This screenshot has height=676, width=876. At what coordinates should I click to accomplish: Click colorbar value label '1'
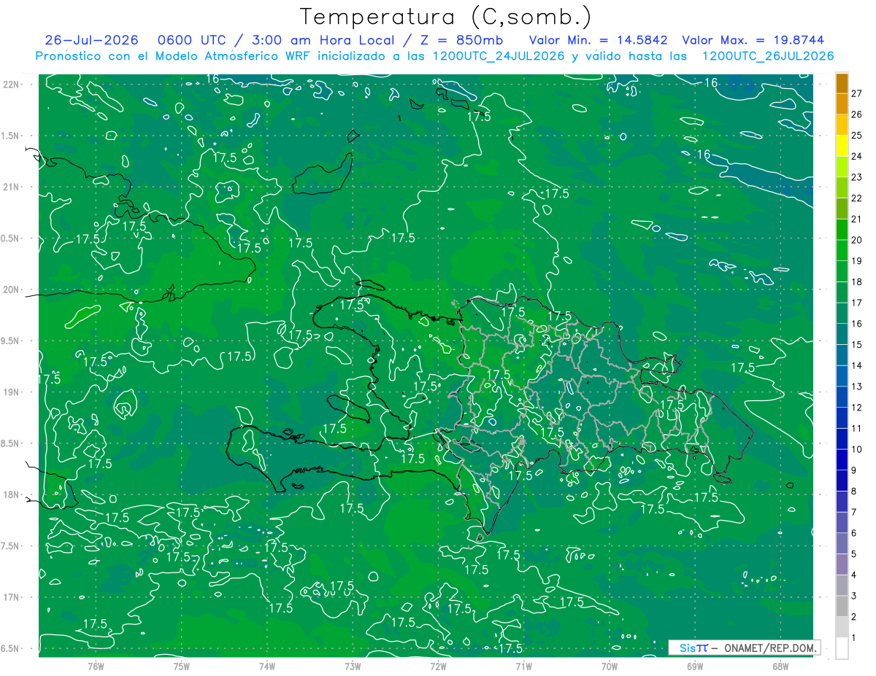[854, 638]
